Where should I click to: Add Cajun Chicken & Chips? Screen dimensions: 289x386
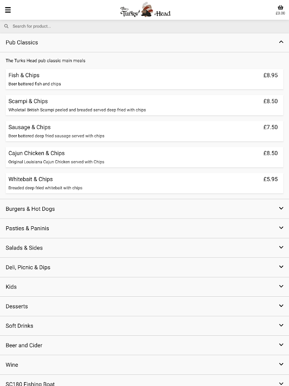(144, 157)
